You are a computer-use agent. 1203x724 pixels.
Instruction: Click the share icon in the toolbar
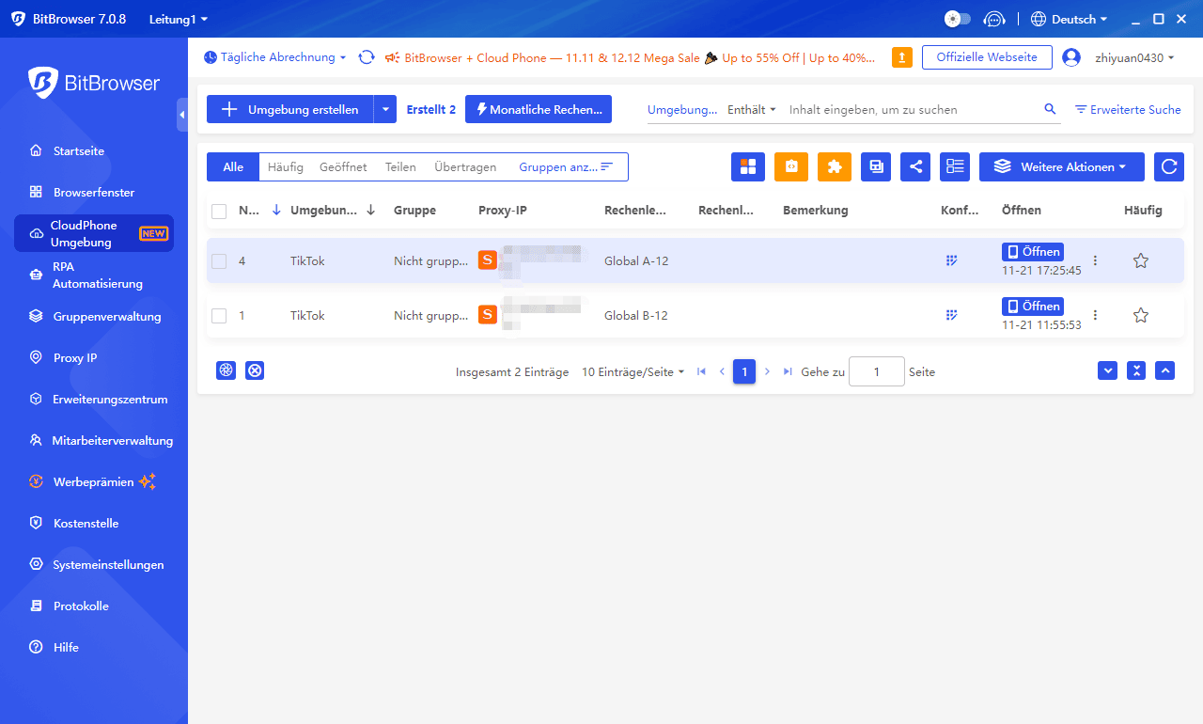(914, 166)
